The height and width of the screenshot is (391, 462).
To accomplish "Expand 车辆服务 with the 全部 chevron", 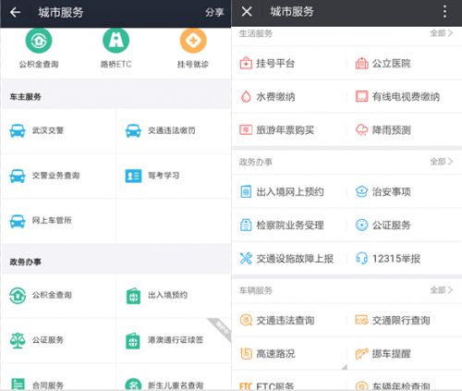I will click(442, 290).
